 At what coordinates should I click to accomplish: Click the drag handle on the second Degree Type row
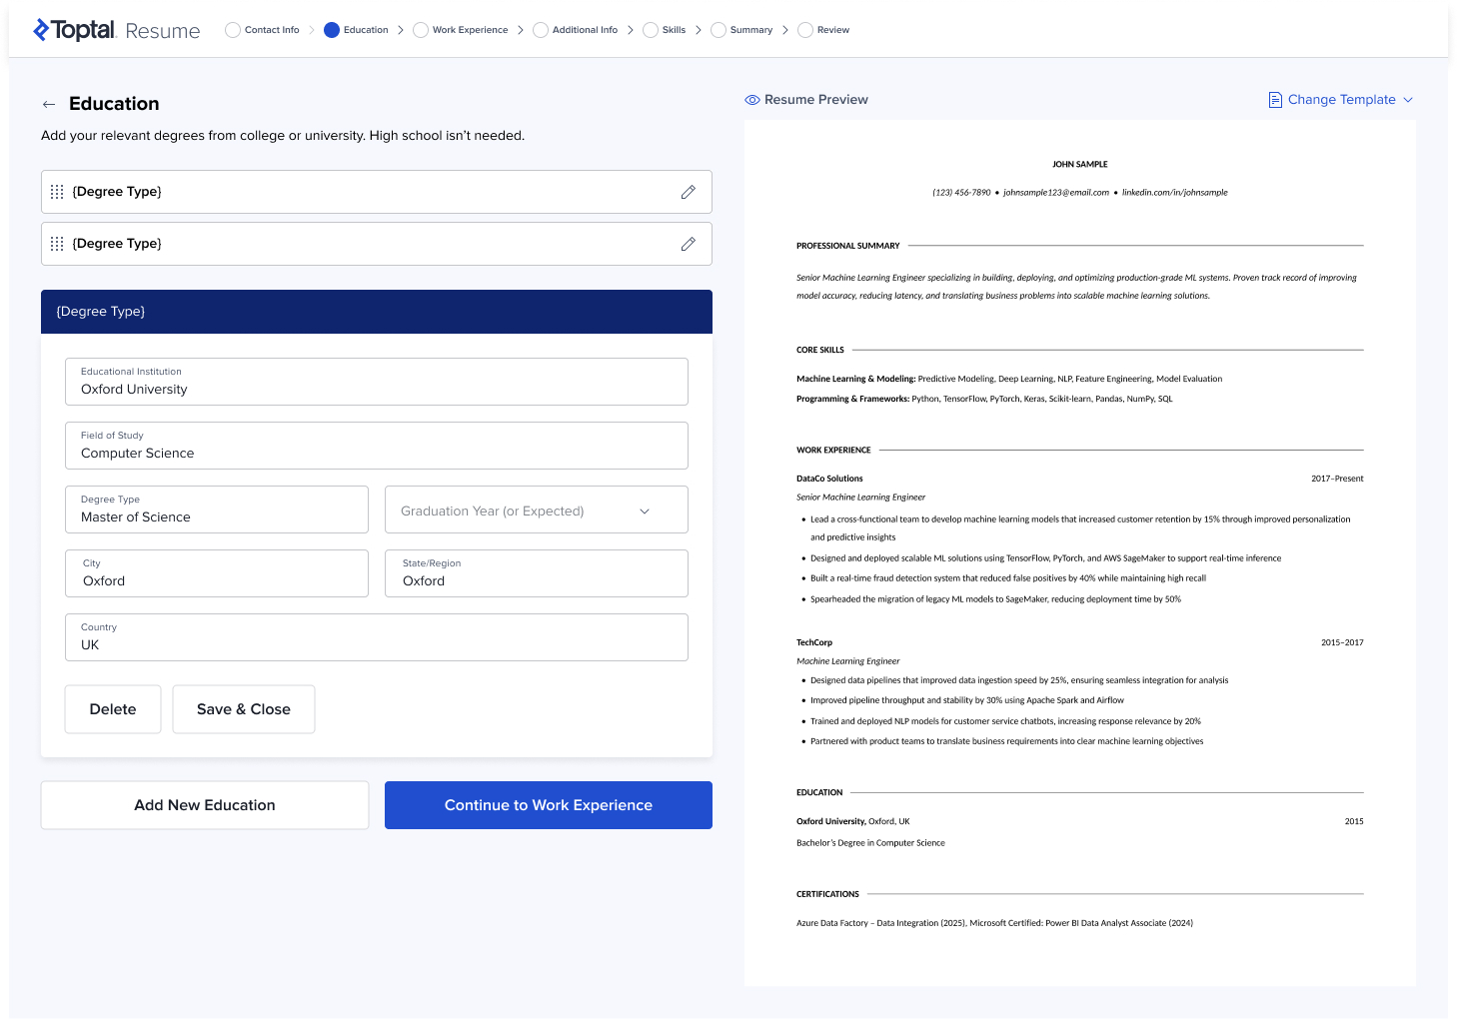pos(57,244)
